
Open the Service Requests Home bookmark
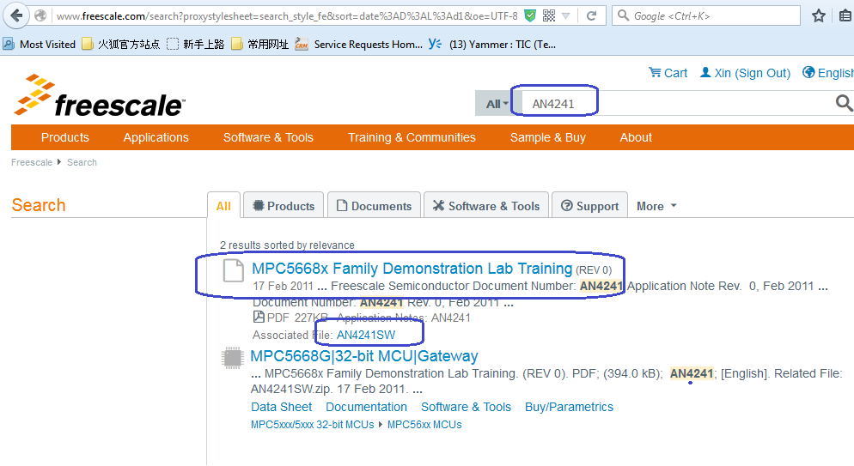click(x=359, y=45)
